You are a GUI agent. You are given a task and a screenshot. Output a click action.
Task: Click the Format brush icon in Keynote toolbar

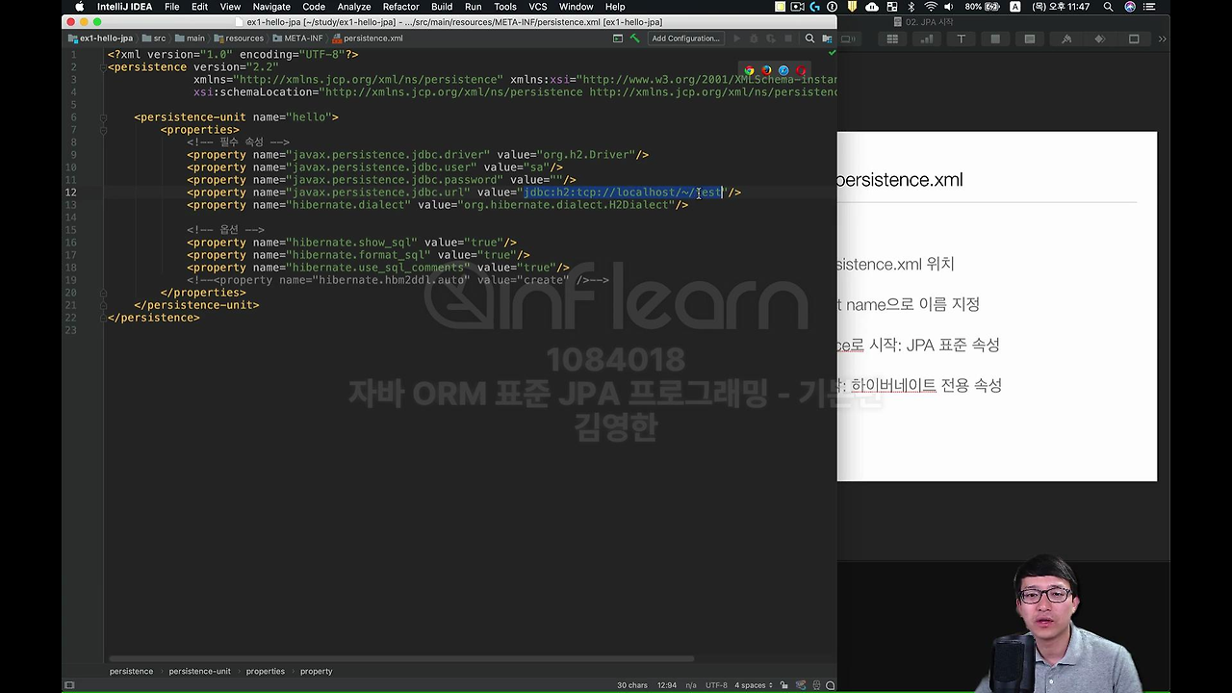point(1066,39)
